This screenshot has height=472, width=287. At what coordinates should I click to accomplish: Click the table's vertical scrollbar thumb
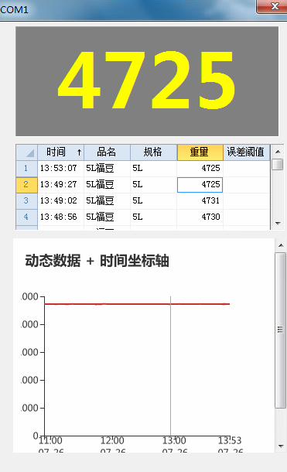click(x=278, y=164)
